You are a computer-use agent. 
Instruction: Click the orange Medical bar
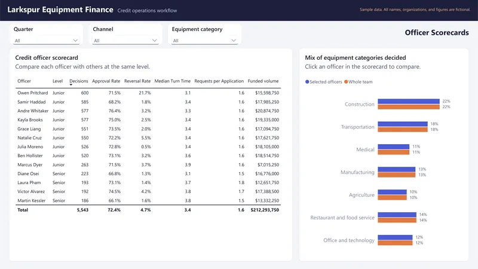393,152
